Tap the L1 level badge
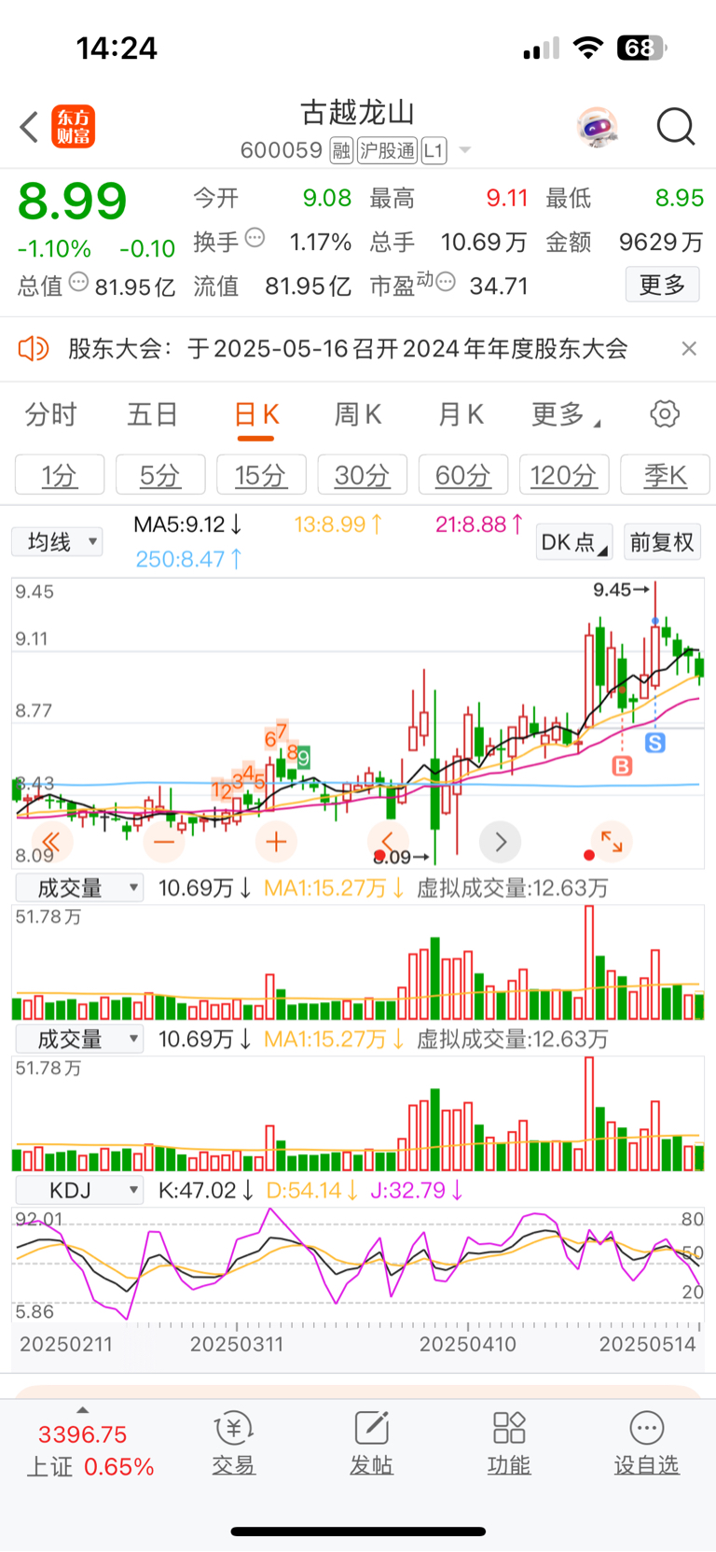Viewport: 716px width, 1552px height. (x=434, y=150)
